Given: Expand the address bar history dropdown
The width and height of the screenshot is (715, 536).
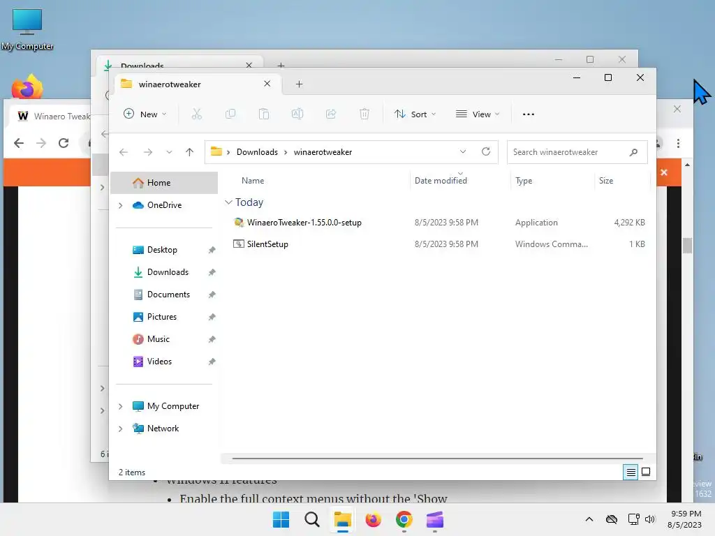Looking at the screenshot, I should 463,151.
